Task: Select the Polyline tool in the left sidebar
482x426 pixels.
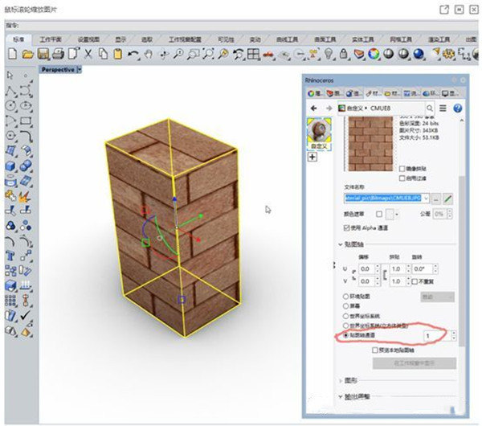Action: tap(10, 91)
